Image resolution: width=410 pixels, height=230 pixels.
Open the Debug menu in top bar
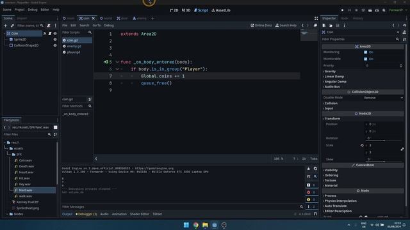pos(33,10)
